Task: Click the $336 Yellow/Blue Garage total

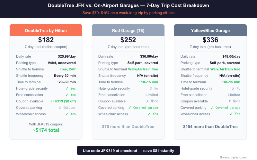Action: 210,40
